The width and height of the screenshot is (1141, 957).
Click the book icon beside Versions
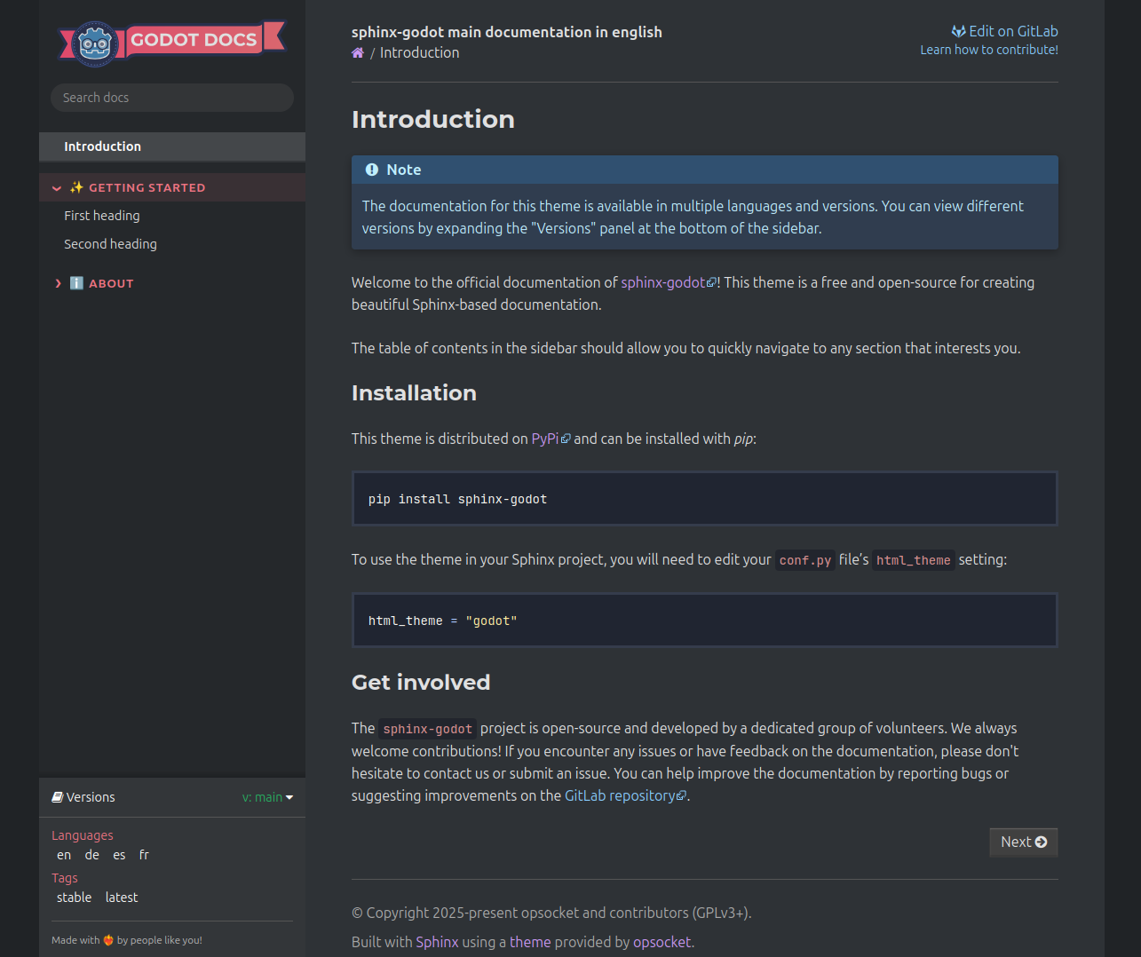[x=57, y=797]
